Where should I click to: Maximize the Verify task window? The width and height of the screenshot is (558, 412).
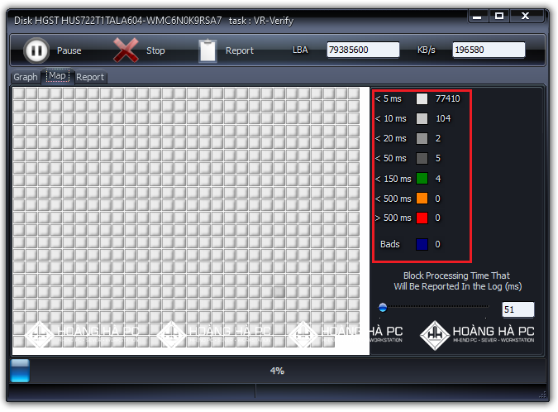tap(498, 16)
